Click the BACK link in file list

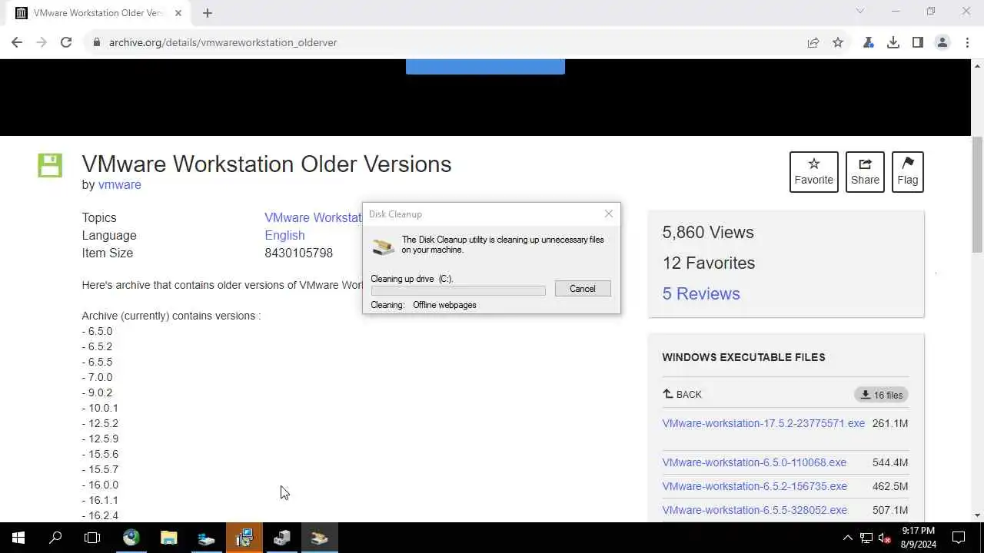(x=682, y=394)
